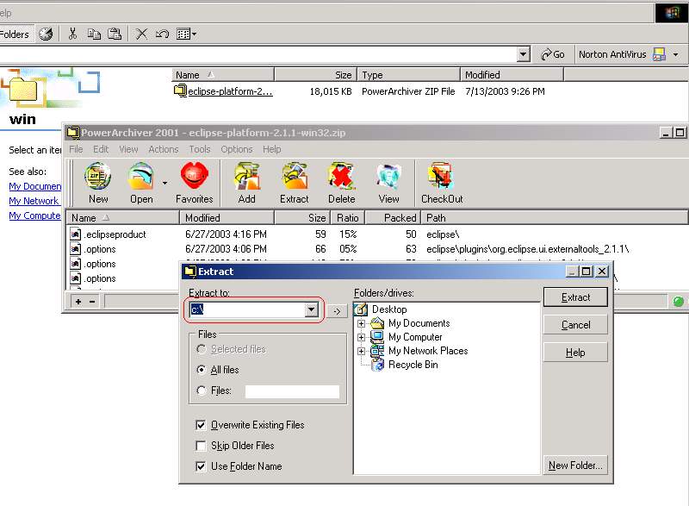Click the plus button in PowerArchiver status bar
Image resolution: width=689 pixels, height=506 pixels.
pos(78,302)
